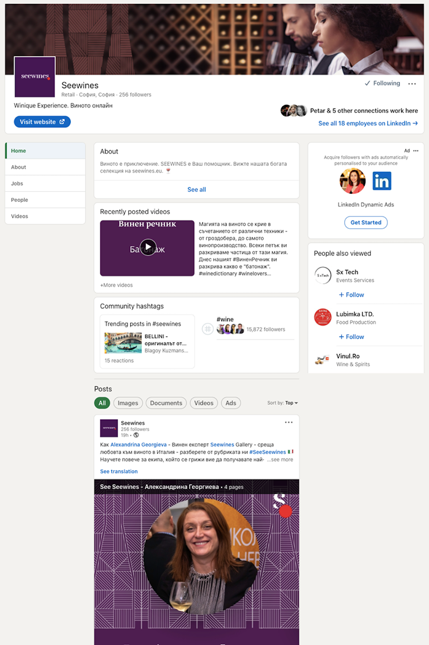Screen dimensions: 429x645
Task: Click the 15 reactions text
Action: (x=119, y=361)
